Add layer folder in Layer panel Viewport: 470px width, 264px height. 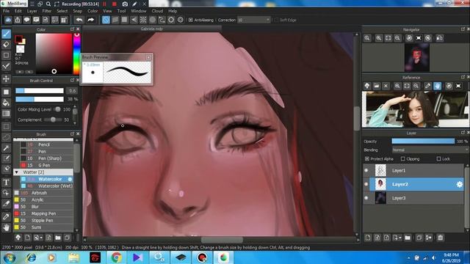[408, 238]
